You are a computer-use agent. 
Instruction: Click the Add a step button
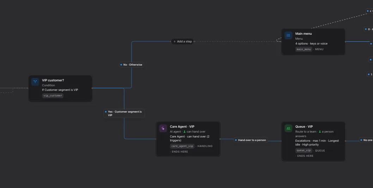click(x=183, y=41)
